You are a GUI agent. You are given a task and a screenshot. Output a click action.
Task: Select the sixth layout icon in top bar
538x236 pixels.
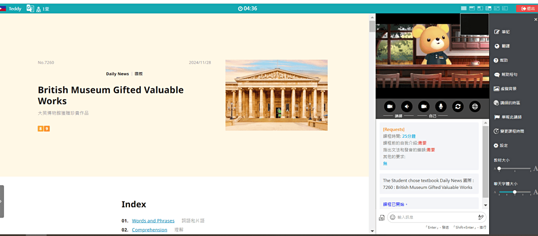[505, 9]
